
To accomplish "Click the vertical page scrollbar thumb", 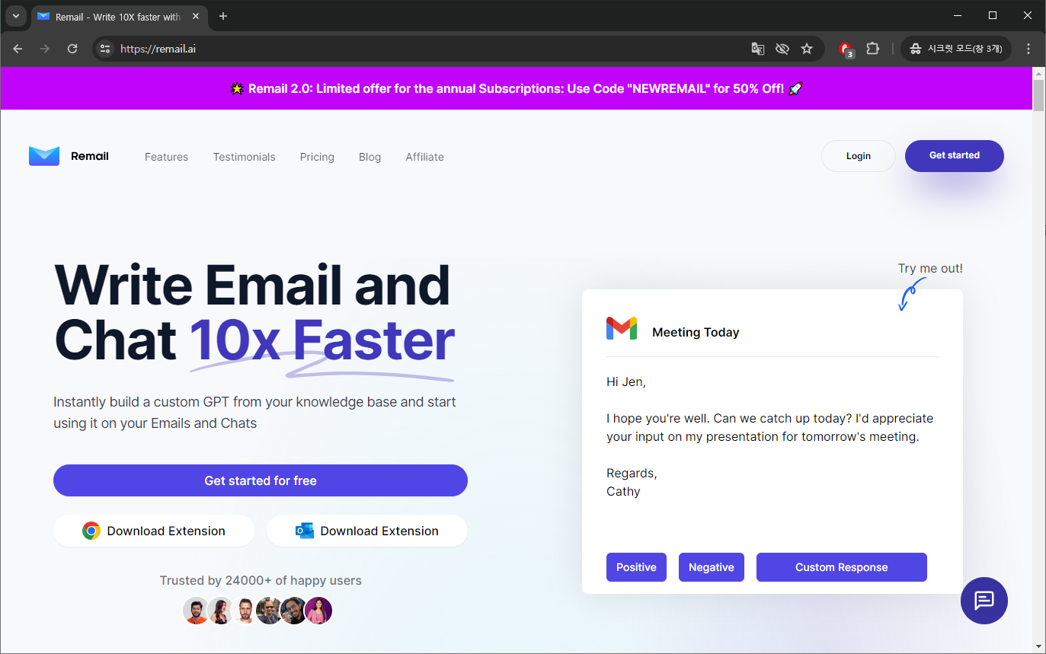I will (x=1038, y=94).
